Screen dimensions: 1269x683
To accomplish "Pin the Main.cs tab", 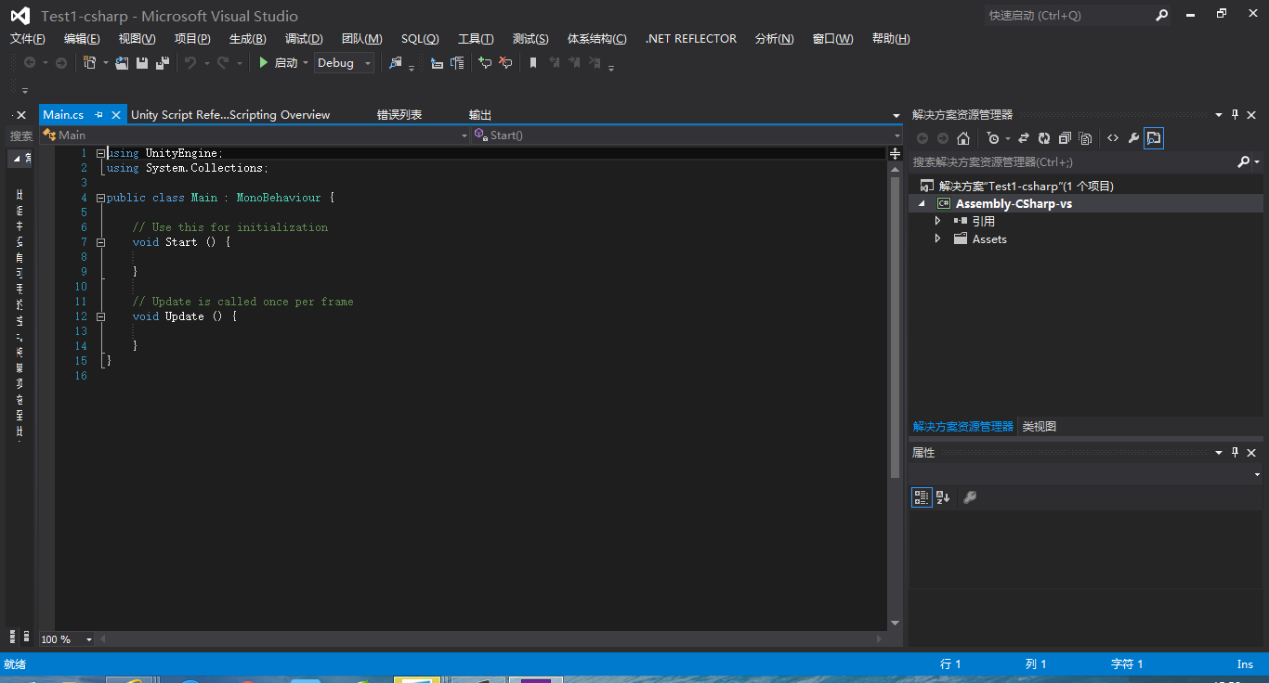I will coord(98,115).
